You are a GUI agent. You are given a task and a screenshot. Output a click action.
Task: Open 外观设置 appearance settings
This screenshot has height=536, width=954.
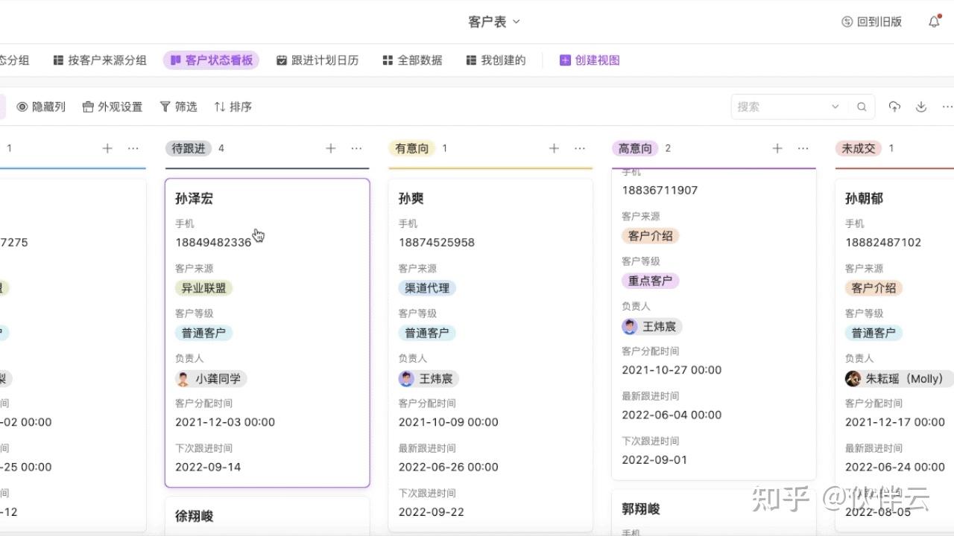113,107
